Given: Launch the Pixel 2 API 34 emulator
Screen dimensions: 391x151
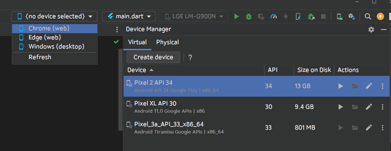Looking at the screenshot, I should [x=341, y=86].
